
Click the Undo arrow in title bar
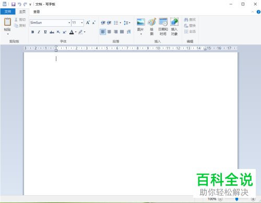pos(19,4)
